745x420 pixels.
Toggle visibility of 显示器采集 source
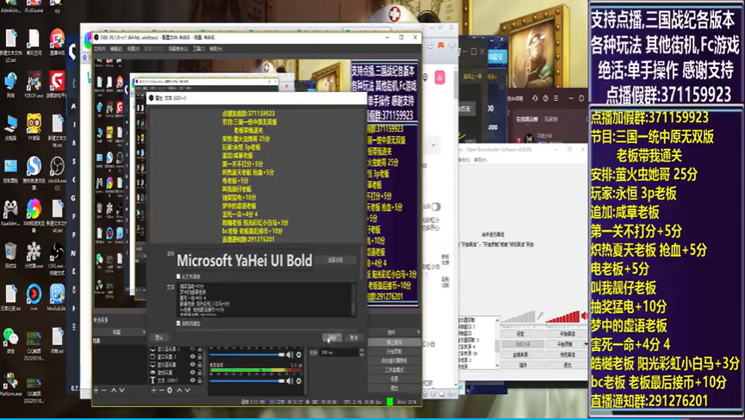192,364
